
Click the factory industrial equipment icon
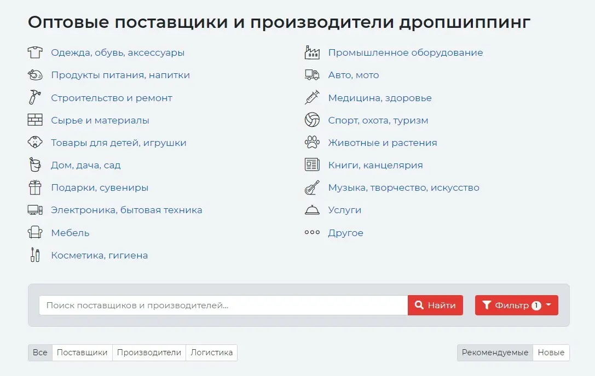[312, 52]
